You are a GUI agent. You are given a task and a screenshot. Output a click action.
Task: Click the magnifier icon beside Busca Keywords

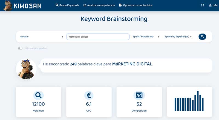click(57, 5)
